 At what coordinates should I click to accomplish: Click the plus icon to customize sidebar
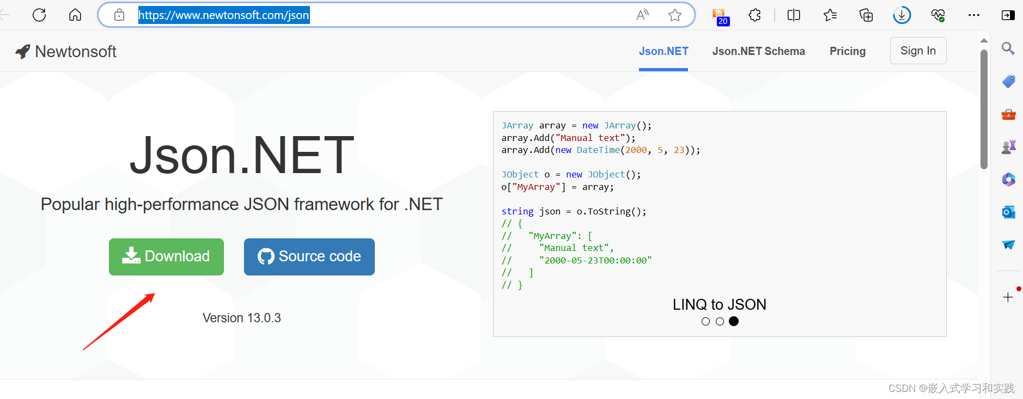click(x=1008, y=297)
